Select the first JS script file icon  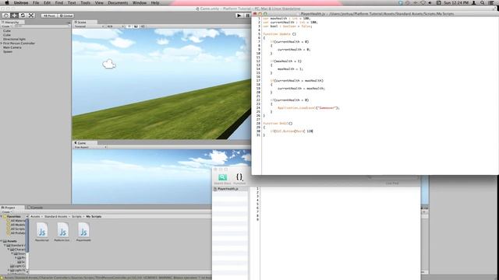click(42, 230)
